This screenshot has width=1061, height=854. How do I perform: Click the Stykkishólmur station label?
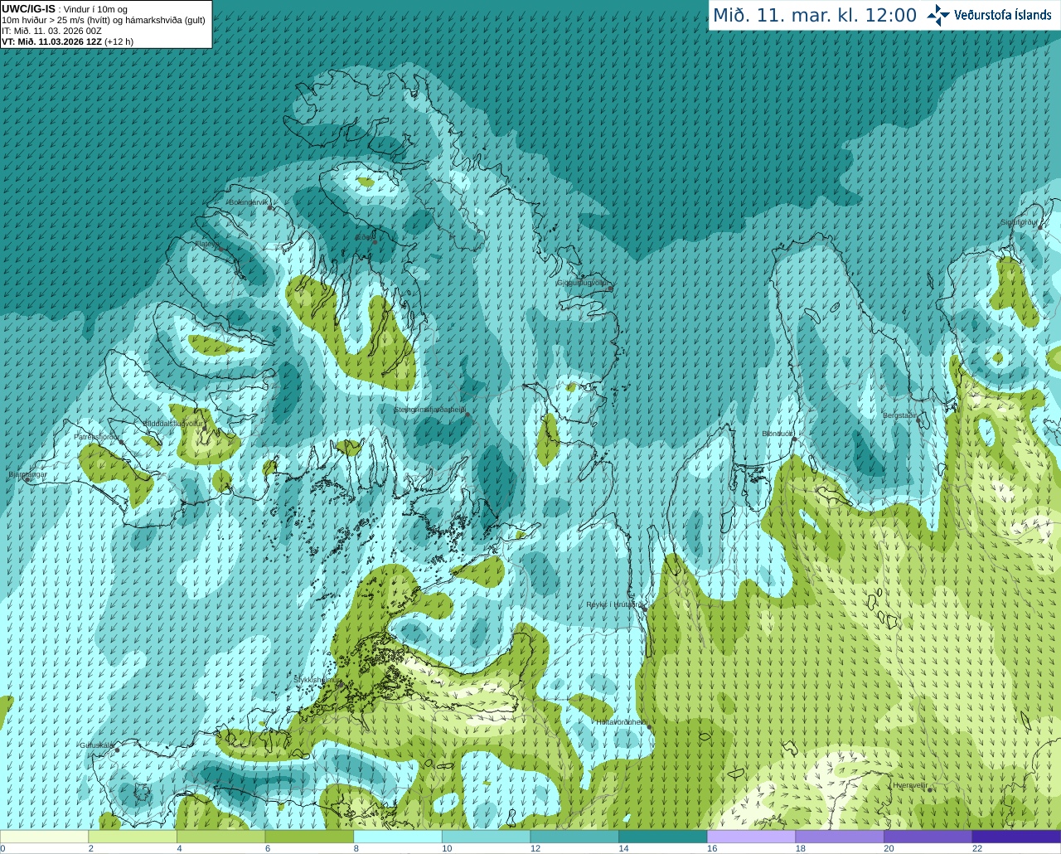point(315,680)
